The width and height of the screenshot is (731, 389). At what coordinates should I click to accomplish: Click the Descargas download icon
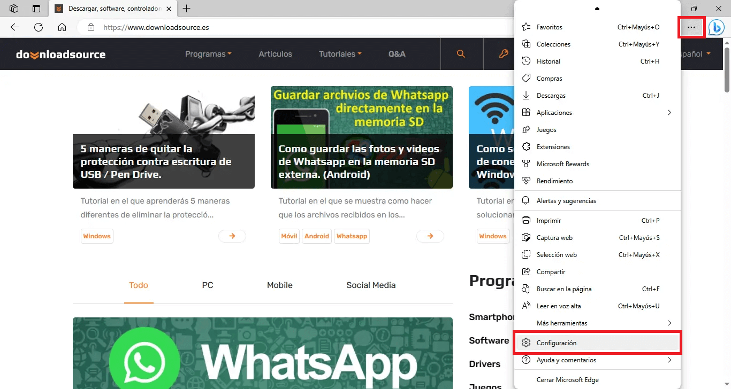point(526,95)
